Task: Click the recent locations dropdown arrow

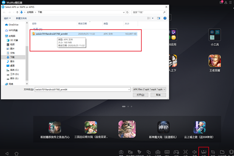Action: 14,12
